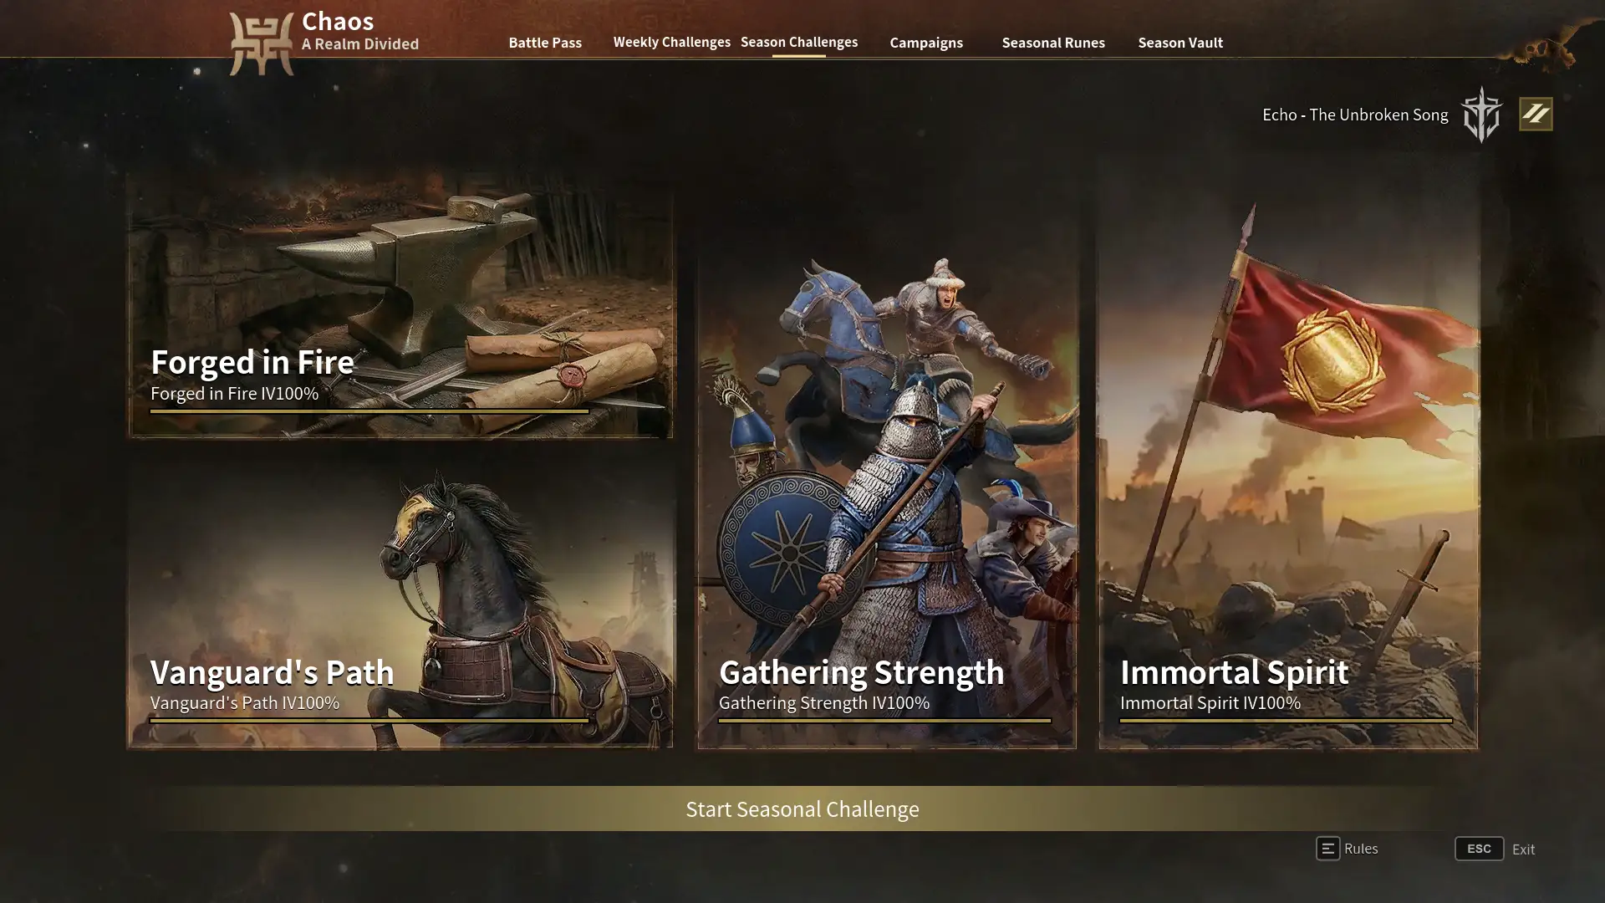Click the Chaos faction emblem icon
Screen dimensions: 1605x903
[x=262, y=43]
